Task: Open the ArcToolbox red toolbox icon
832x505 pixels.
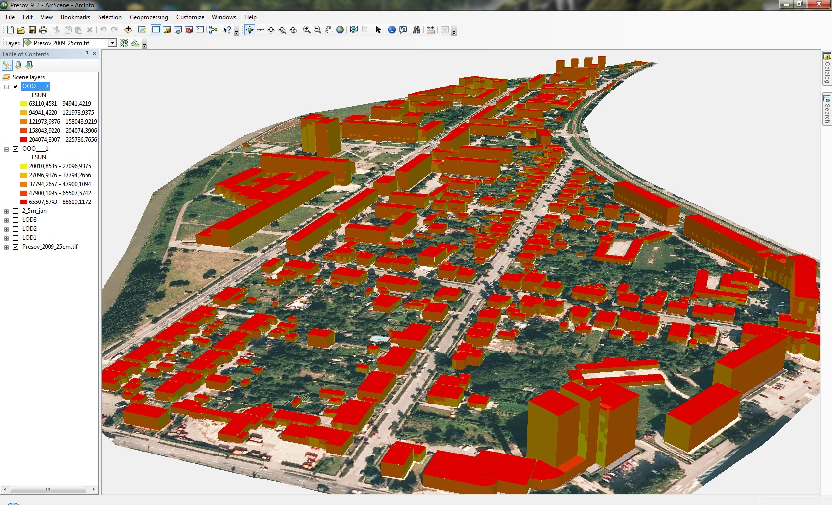Action: 189,30
